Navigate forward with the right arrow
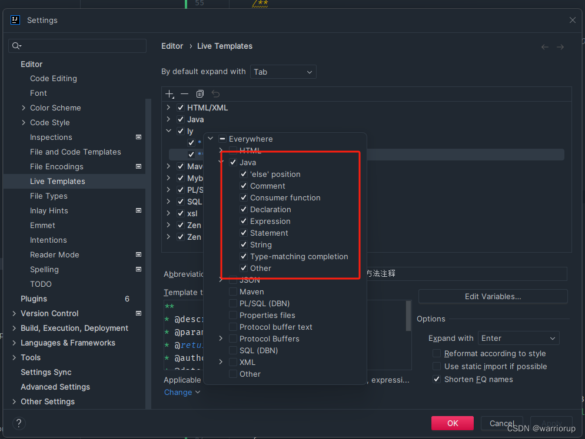Screen dimensions: 585x439 (560, 47)
